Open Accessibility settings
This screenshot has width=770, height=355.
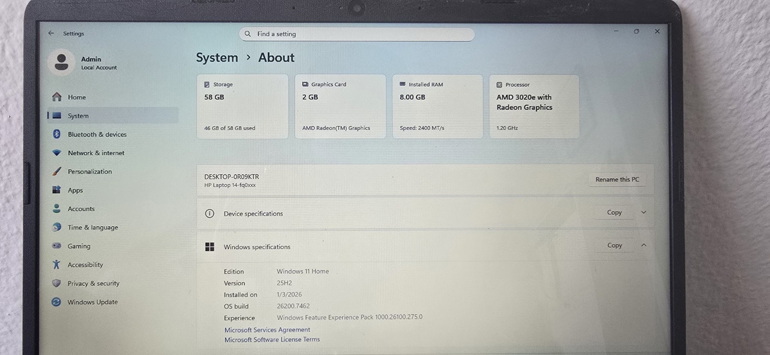point(113,265)
